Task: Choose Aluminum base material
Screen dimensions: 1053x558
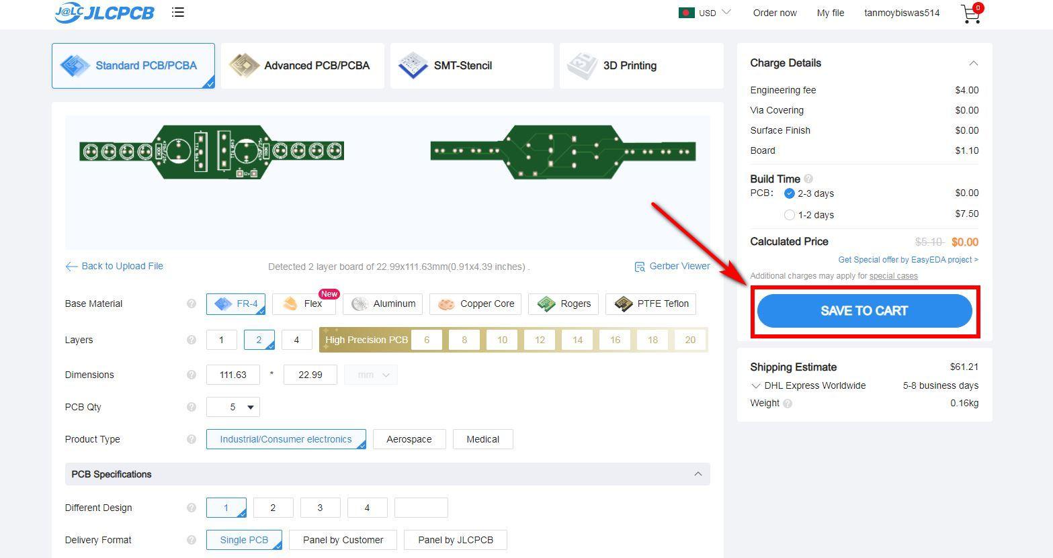Action: coord(383,304)
